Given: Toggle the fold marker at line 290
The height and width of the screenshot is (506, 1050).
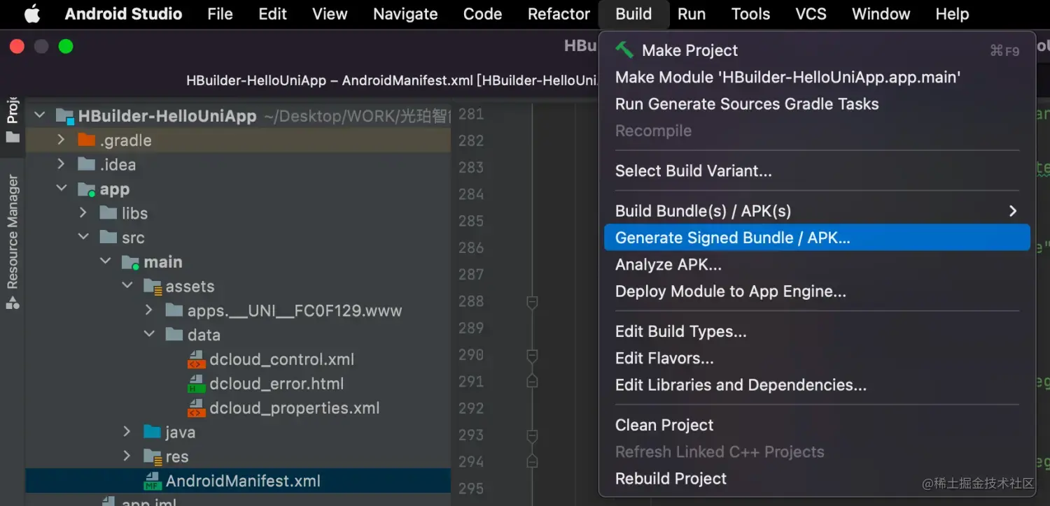Looking at the screenshot, I should pyautogui.click(x=532, y=356).
